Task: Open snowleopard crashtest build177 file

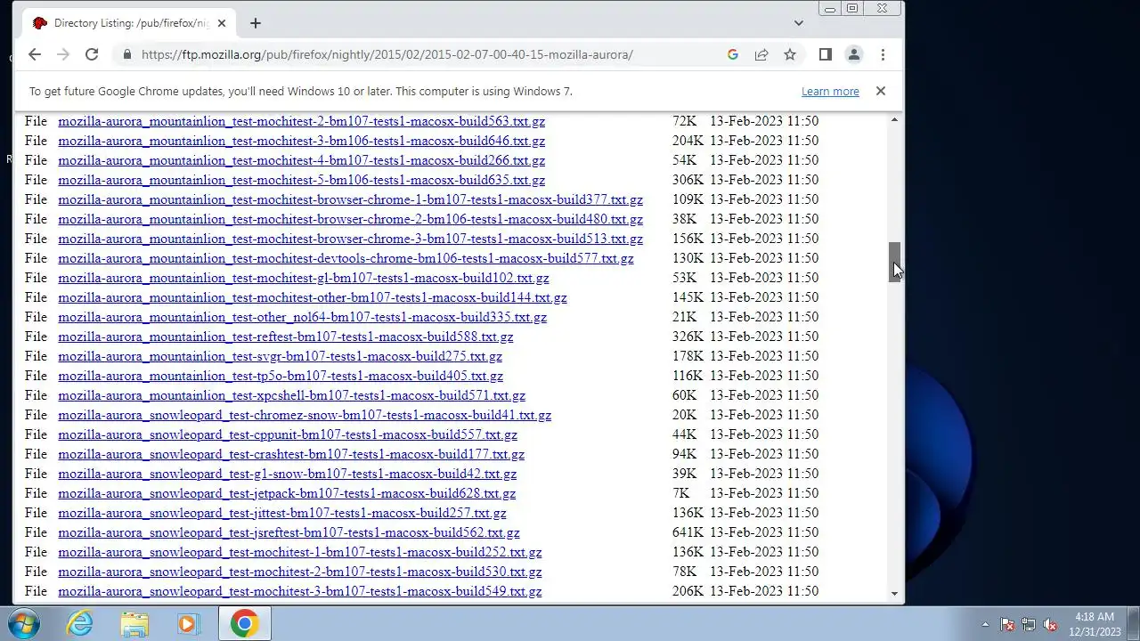Action: pyautogui.click(x=291, y=454)
